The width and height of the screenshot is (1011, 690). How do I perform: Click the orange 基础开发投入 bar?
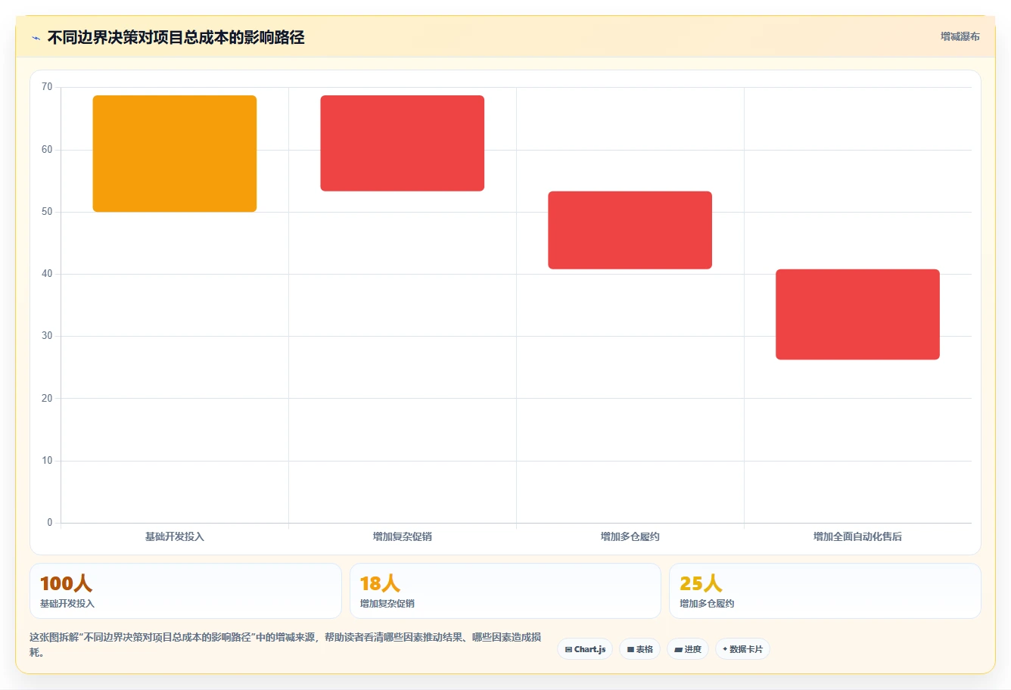(x=175, y=154)
